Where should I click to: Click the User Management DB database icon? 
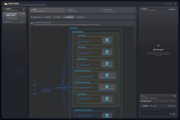click(107, 115)
